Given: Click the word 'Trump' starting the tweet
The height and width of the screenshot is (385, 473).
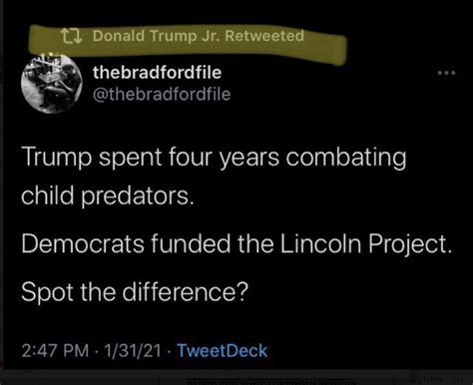Looking at the screenshot, I should [56, 158].
